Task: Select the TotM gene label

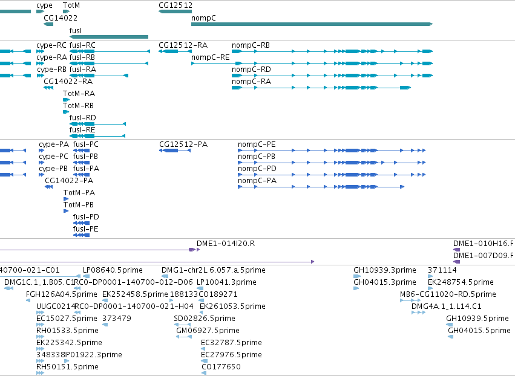Action: pos(71,5)
